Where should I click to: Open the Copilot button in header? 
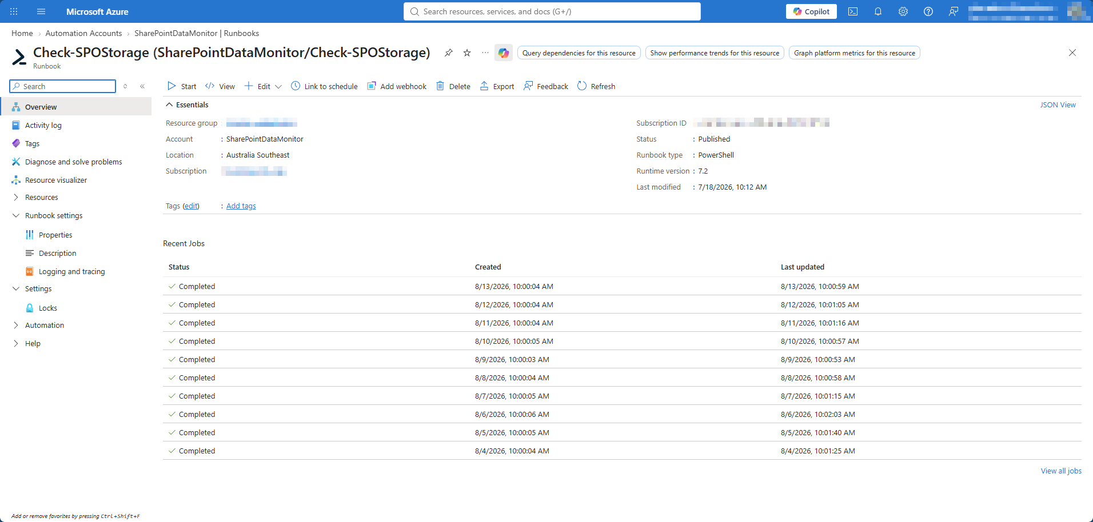click(x=811, y=11)
